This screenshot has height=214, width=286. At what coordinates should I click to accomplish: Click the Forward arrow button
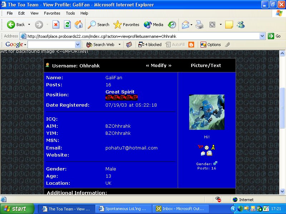pos(39,25)
